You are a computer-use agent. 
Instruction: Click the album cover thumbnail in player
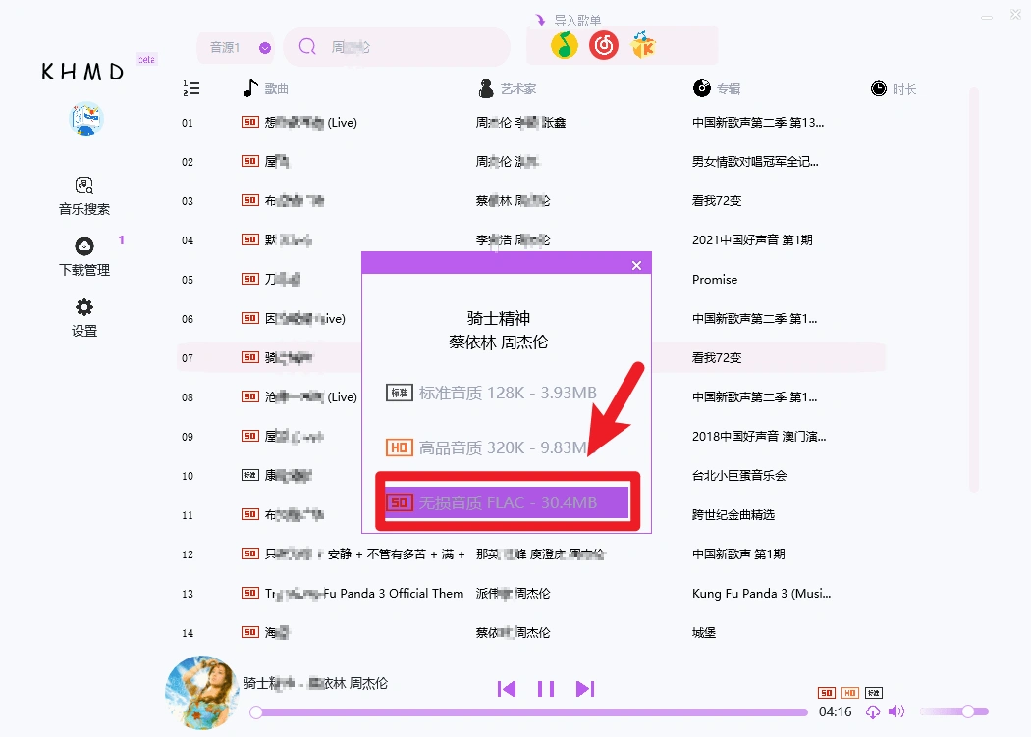pyautogui.click(x=202, y=693)
